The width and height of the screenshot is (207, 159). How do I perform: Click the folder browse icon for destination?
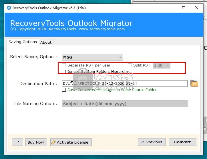pyautogui.click(x=194, y=83)
